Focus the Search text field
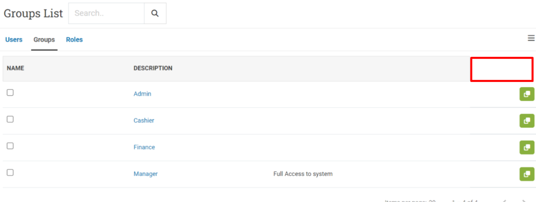The image size is (536, 202). pos(106,13)
